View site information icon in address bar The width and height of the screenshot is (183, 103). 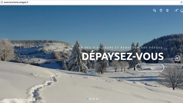pos(2,2)
